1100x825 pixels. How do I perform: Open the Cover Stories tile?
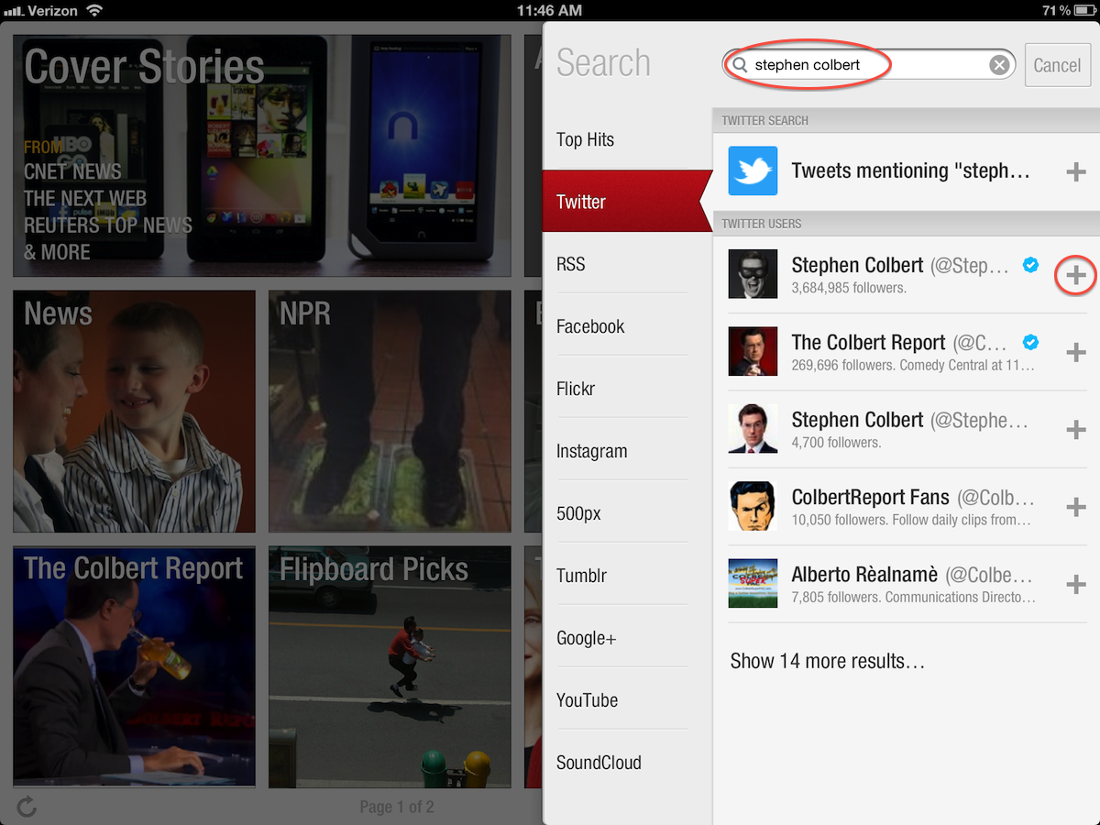262,156
